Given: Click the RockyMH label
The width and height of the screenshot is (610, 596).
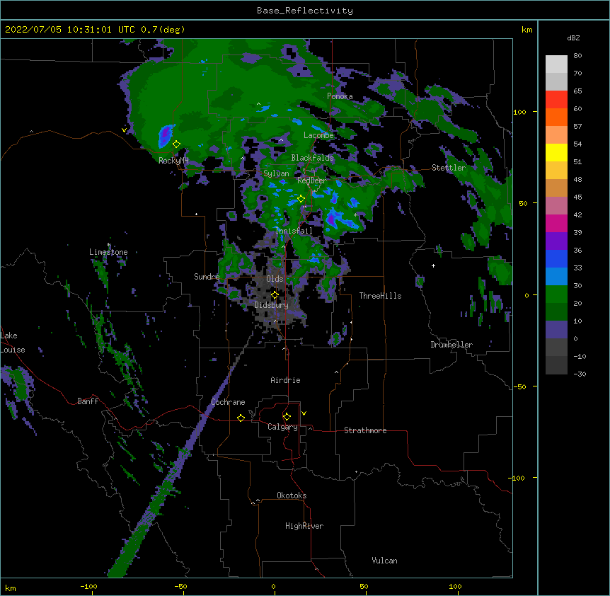Looking at the screenshot, I should [x=173, y=161].
